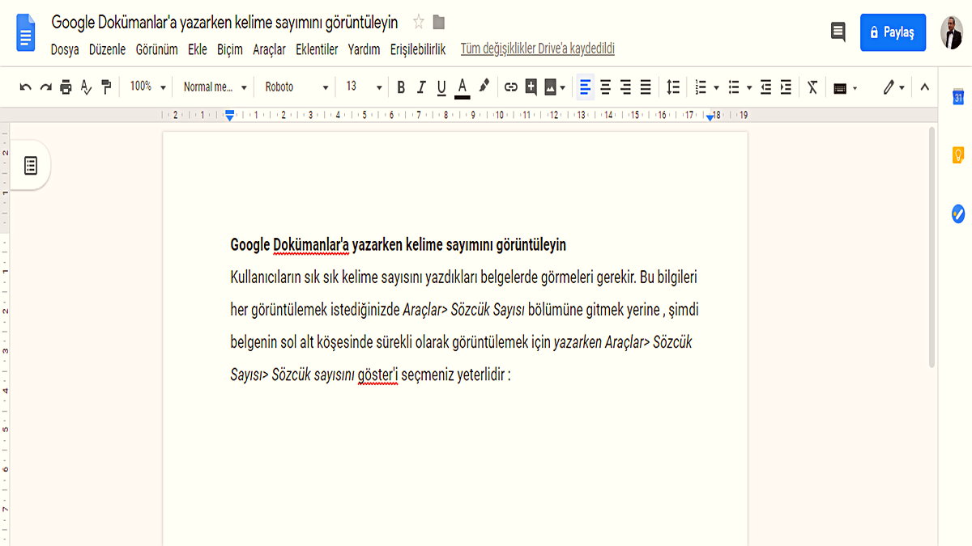
Task: Click the increase indent icon
Action: pyautogui.click(x=786, y=87)
